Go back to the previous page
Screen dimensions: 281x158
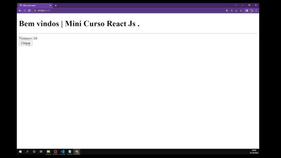click(x=20, y=11)
